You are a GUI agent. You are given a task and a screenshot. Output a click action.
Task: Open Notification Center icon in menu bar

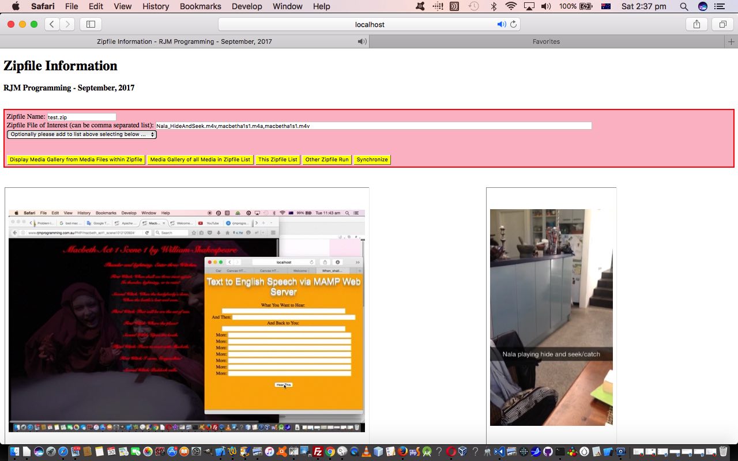pos(719,6)
